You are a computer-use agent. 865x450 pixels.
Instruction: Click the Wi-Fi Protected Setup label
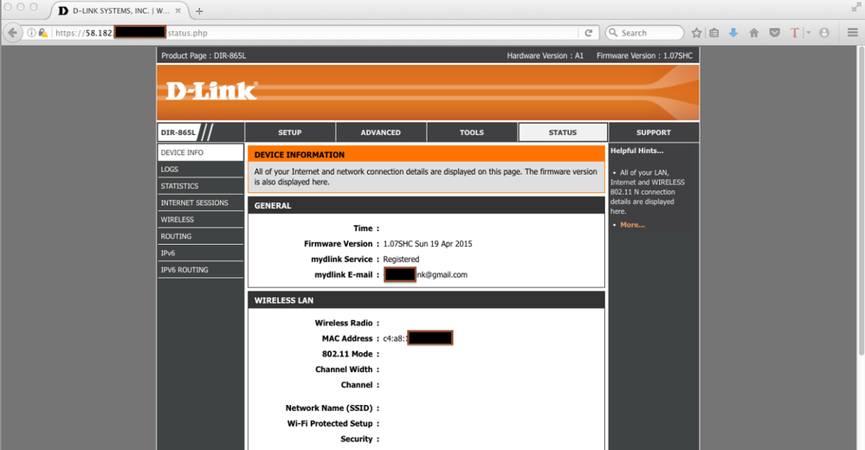point(330,423)
